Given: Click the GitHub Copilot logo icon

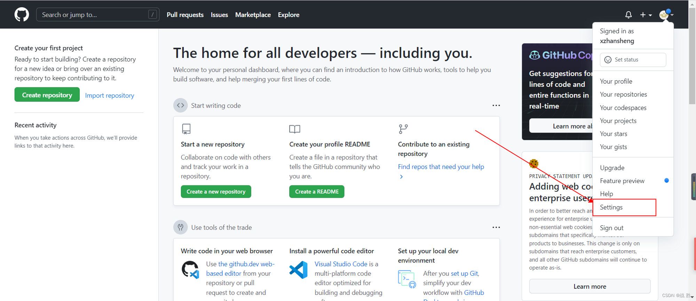Looking at the screenshot, I should pos(535,55).
